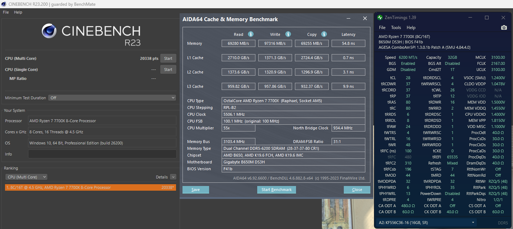
Task: Click the info icon next to Write
Action: (x=288, y=34)
